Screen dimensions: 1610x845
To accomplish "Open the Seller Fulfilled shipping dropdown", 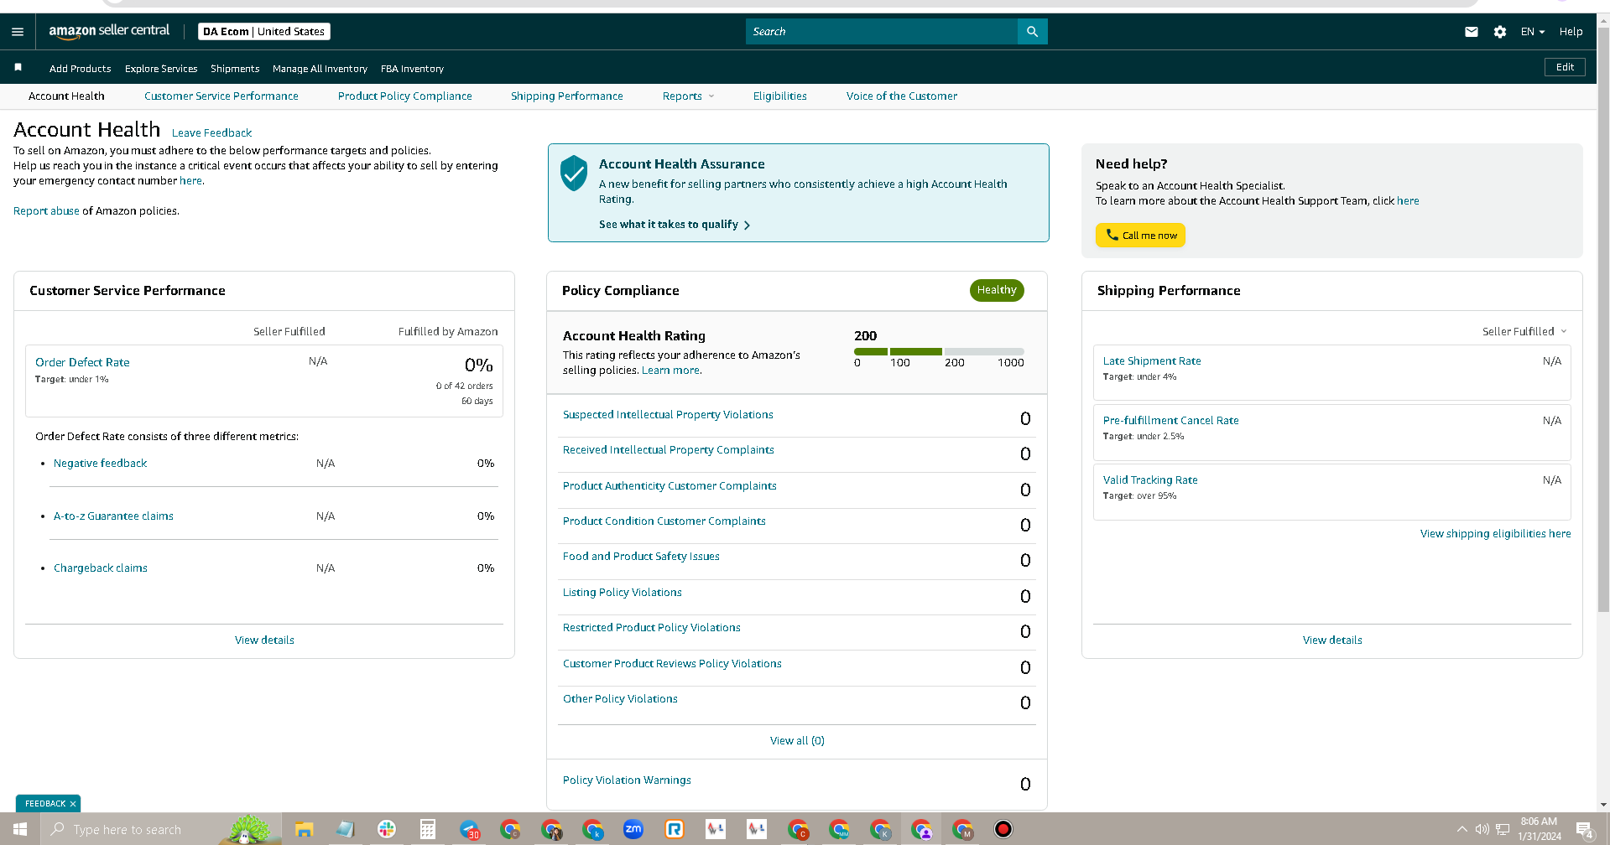I will tap(1524, 332).
